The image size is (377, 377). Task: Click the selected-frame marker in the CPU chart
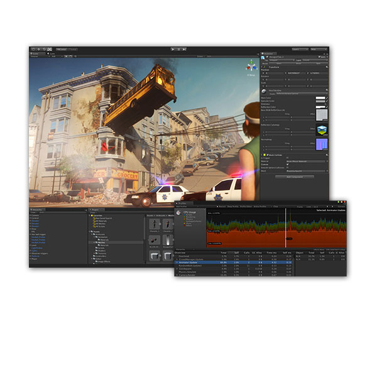point(285,227)
